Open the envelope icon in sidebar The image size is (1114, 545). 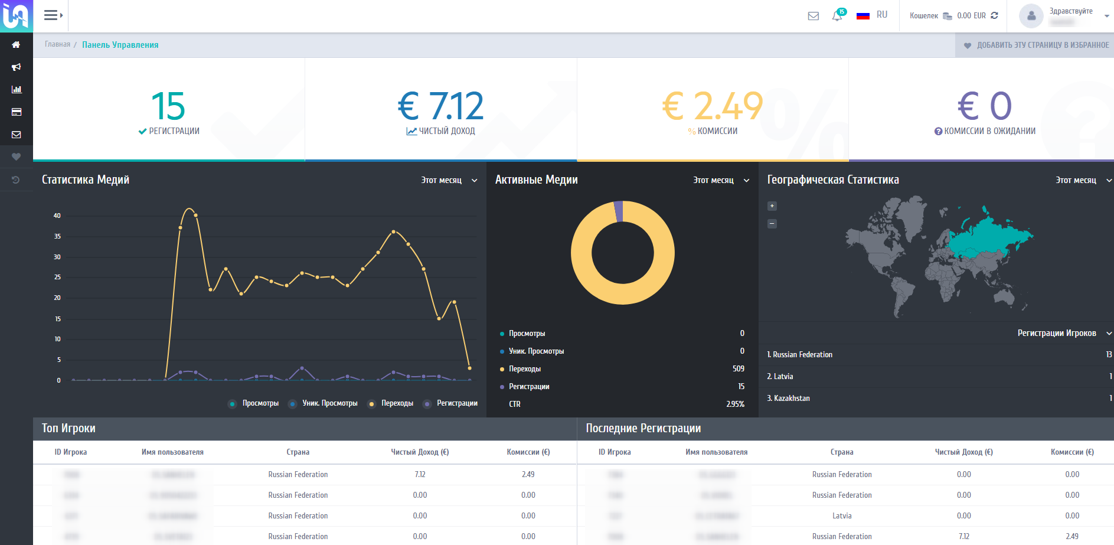click(16, 135)
